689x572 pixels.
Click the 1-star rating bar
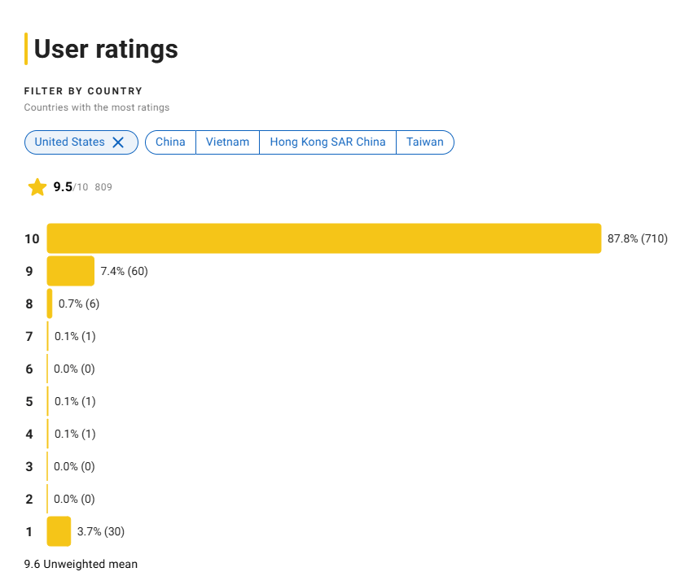tap(59, 531)
